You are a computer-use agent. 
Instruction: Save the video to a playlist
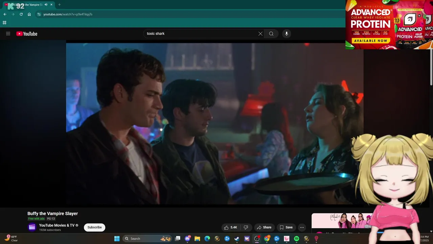(286, 227)
